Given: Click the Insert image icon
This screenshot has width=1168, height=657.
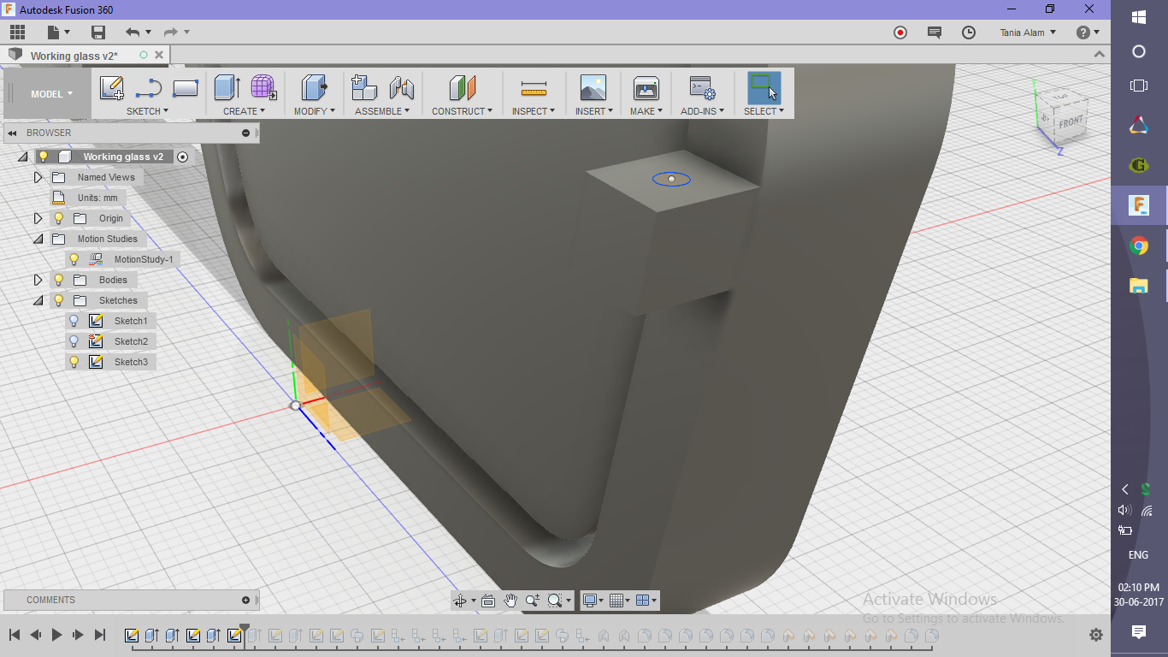Looking at the screenshot, I should click(x=593, y=87).
